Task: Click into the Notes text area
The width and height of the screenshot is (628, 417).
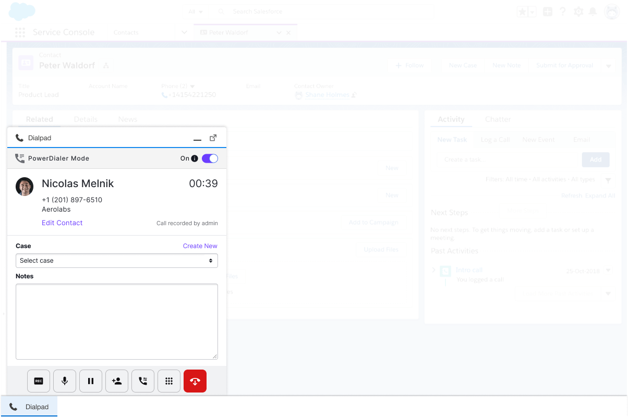Action: tap(117, 322)
